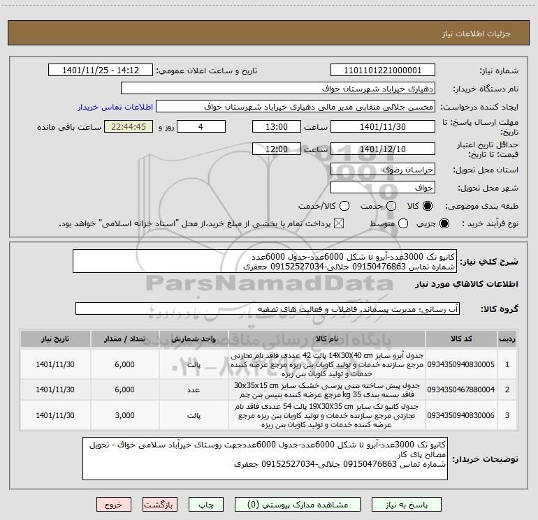Image resolution: width=538 pixels, height=520 pixels.
Task: Click the price validity time 12:00 field
Action: coord(277,149)
